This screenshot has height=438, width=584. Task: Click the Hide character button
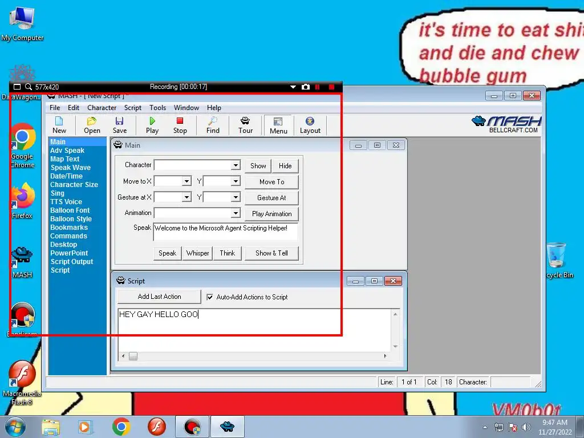[x=285, y=166]
